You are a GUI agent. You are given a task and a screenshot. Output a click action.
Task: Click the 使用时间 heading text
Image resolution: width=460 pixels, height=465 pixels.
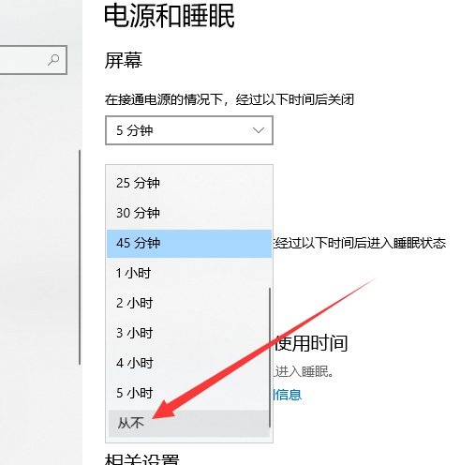[311, 343]
